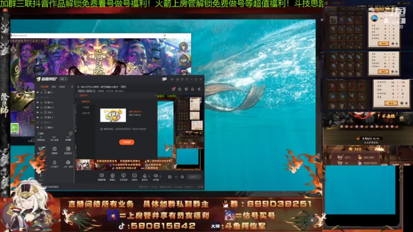Expand the microphone options arrow

pos(149,176)
